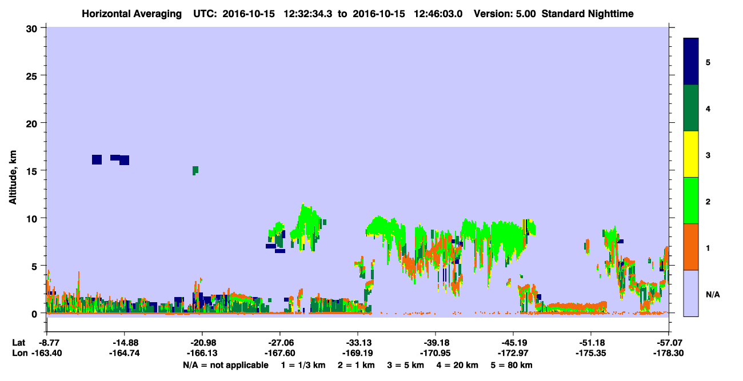Click the end time '12:46:03.0'
Image resolution: width=743 pixels, height=381 pixels.
point(438,14)
